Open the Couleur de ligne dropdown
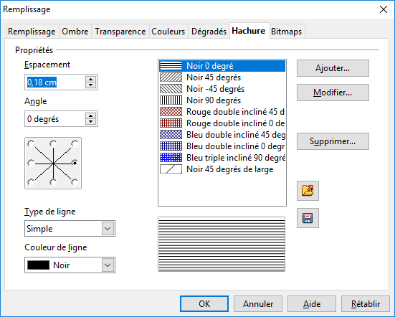 tap(108, 265)
